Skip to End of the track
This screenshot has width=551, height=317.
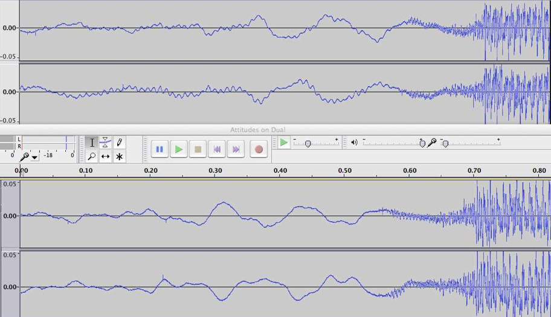(x=236, y=149)
